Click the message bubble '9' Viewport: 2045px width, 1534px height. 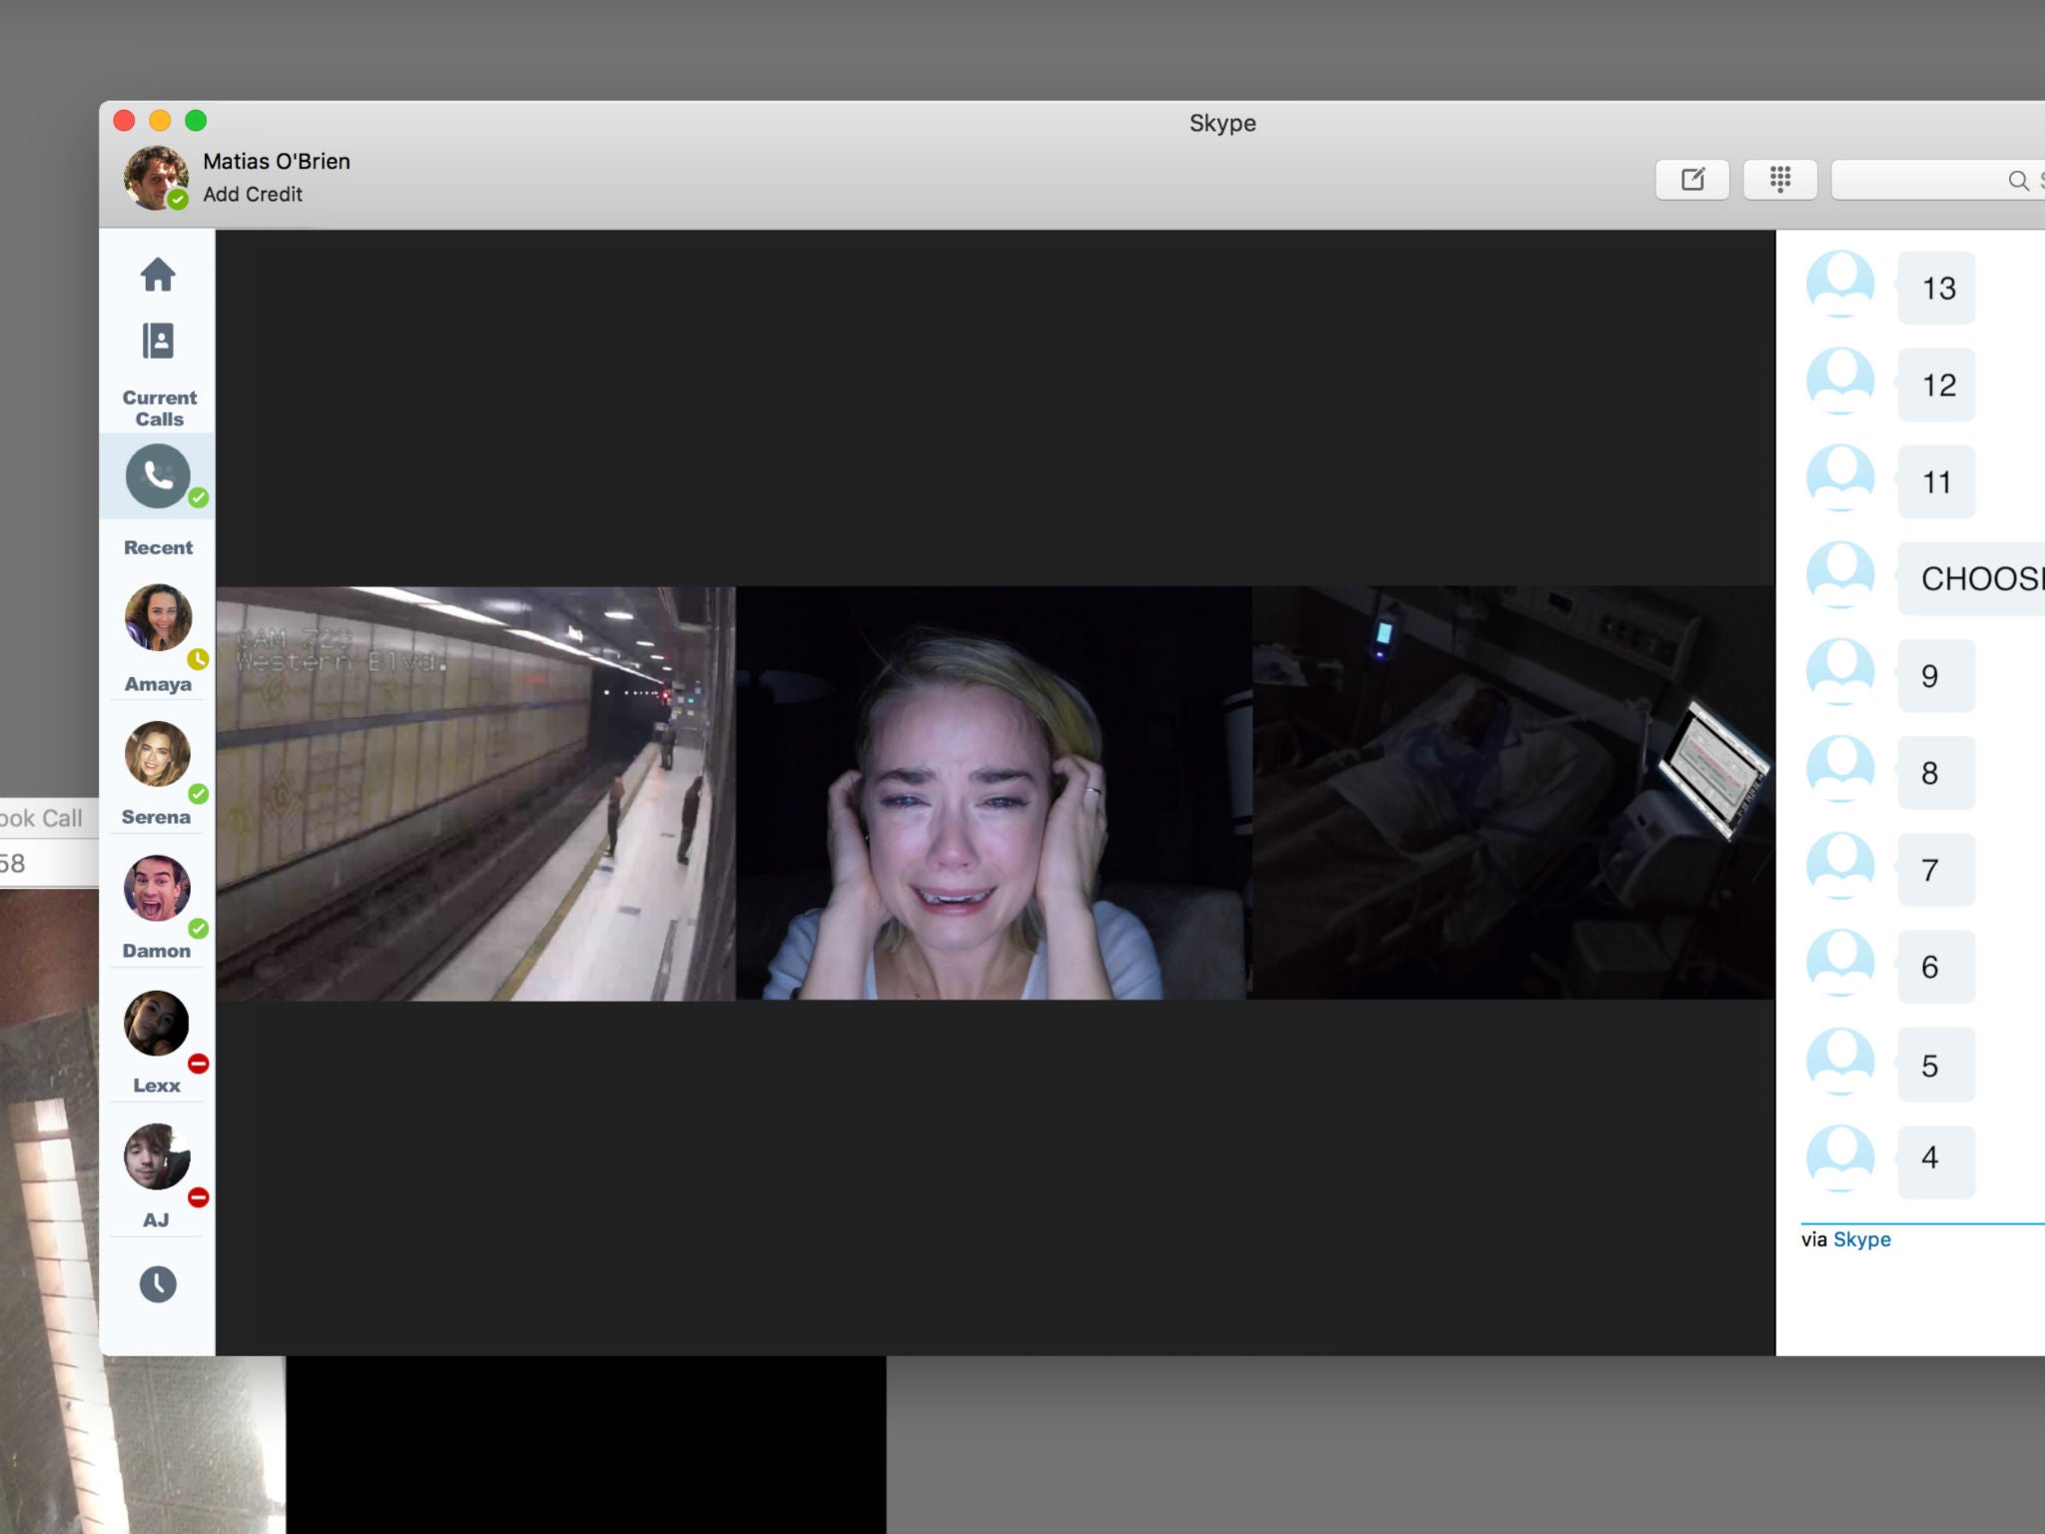point(1937,675)
